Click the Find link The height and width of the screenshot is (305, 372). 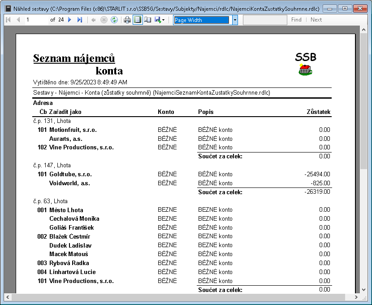pos(296,20)
